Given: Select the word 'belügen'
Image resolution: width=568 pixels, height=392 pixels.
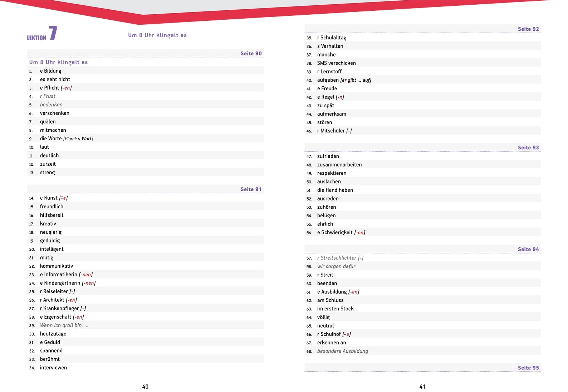Looking at the screenshot, I should coord(326,216).
